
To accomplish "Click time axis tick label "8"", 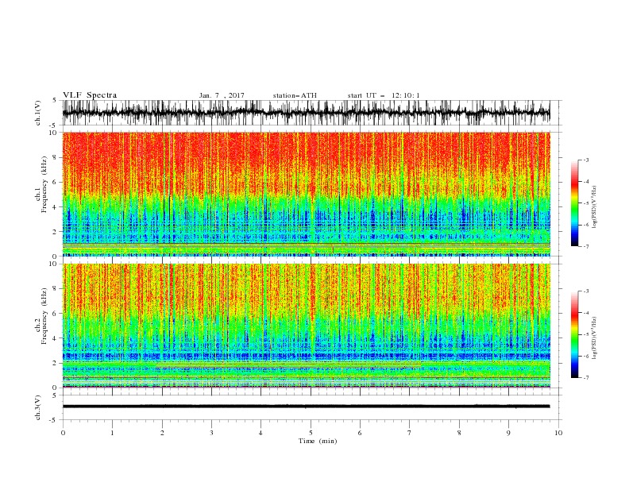I will (459, 433).
